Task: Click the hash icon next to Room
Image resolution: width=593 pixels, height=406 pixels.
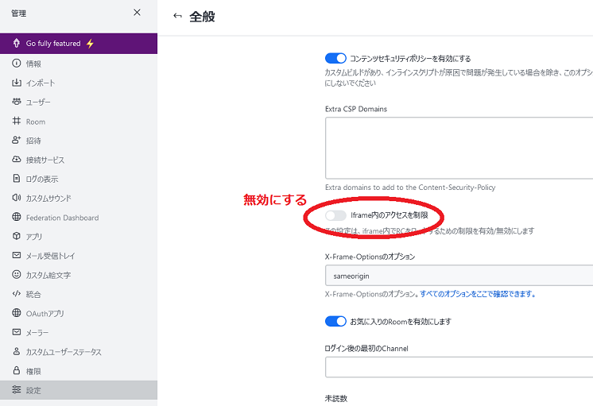Action: coord(16,122)
